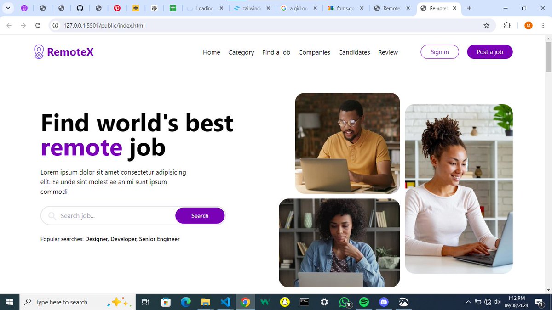View site information icon in address bar
552x310 pixels.
(x=55, y=26)
